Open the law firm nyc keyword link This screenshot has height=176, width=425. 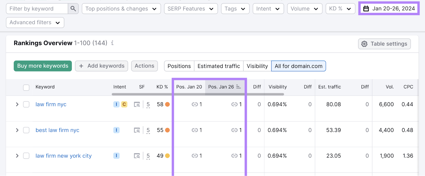[51, 105]
